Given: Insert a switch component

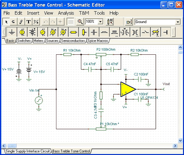Looking at the screenshot, I should click(145, 32).
